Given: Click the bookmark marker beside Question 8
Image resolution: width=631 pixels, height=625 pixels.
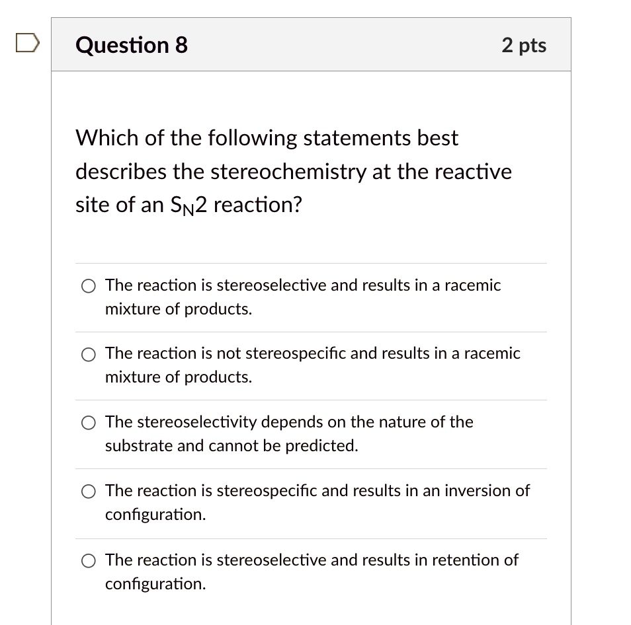Looking at the screenshot, I should 26,42.
